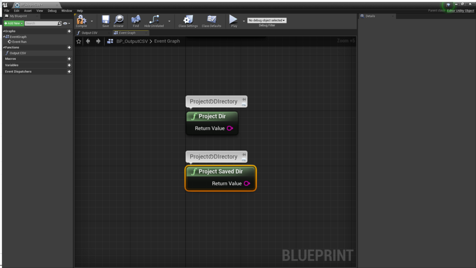Click the Play icon to start simulation

pos(234,20)
